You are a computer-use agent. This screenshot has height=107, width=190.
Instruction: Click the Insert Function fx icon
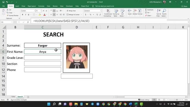click(28, 22)
